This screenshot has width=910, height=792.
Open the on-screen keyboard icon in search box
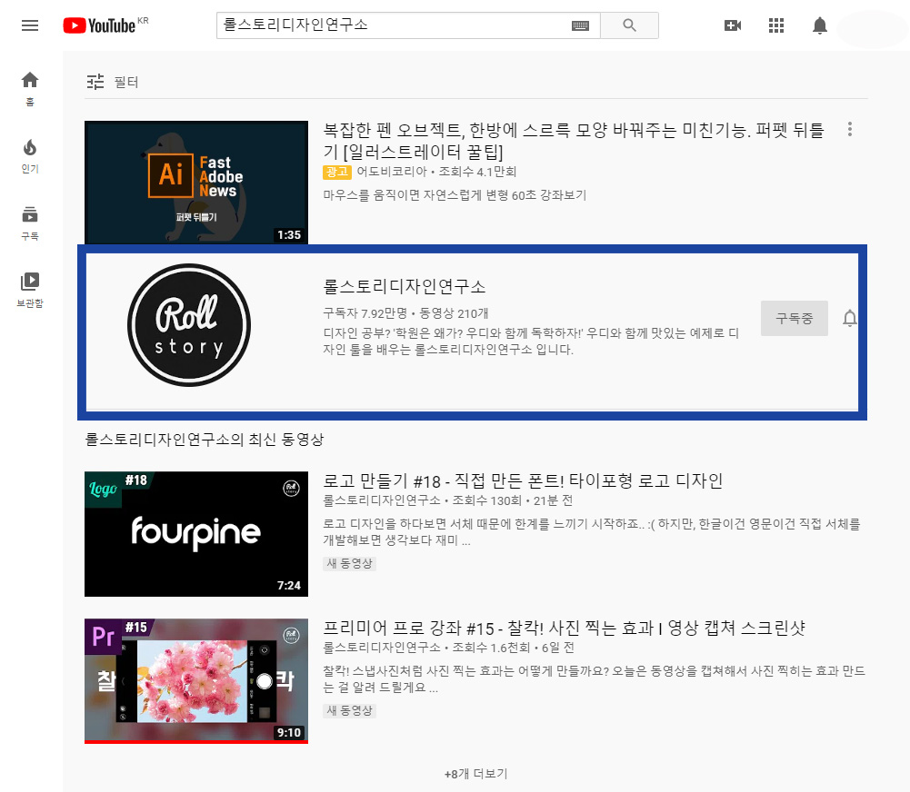tap(580, 25)
